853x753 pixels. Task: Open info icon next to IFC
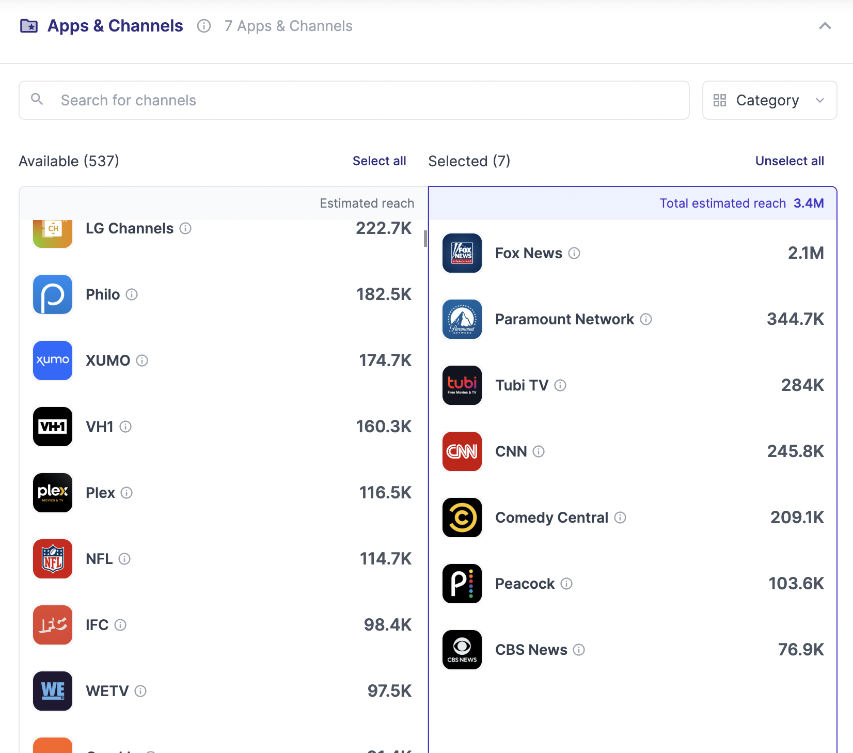pyautogui.click(x=120, y=625)
